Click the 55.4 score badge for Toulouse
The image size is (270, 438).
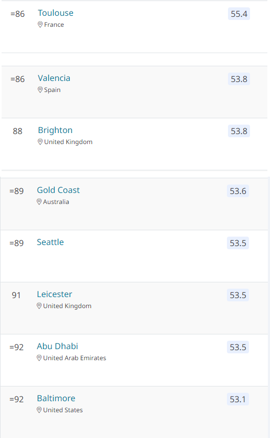pyautogui.click(x=239, y=14)
